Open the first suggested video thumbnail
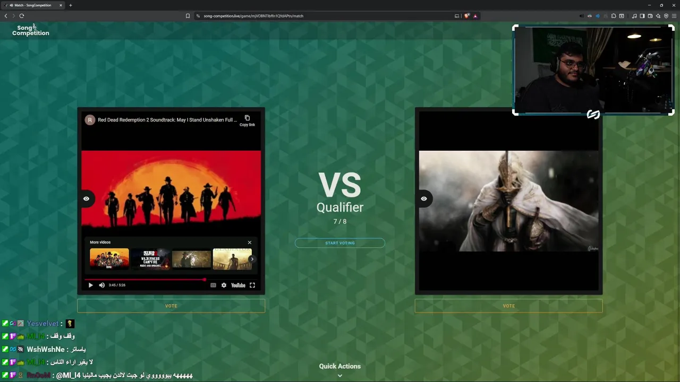680x382 pixels. pos(109,259)
